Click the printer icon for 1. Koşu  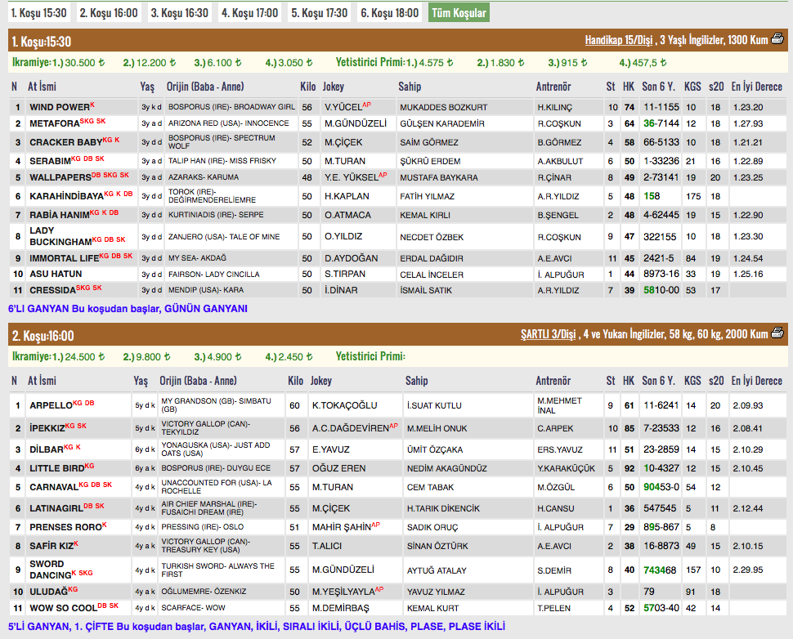point(777,40)
